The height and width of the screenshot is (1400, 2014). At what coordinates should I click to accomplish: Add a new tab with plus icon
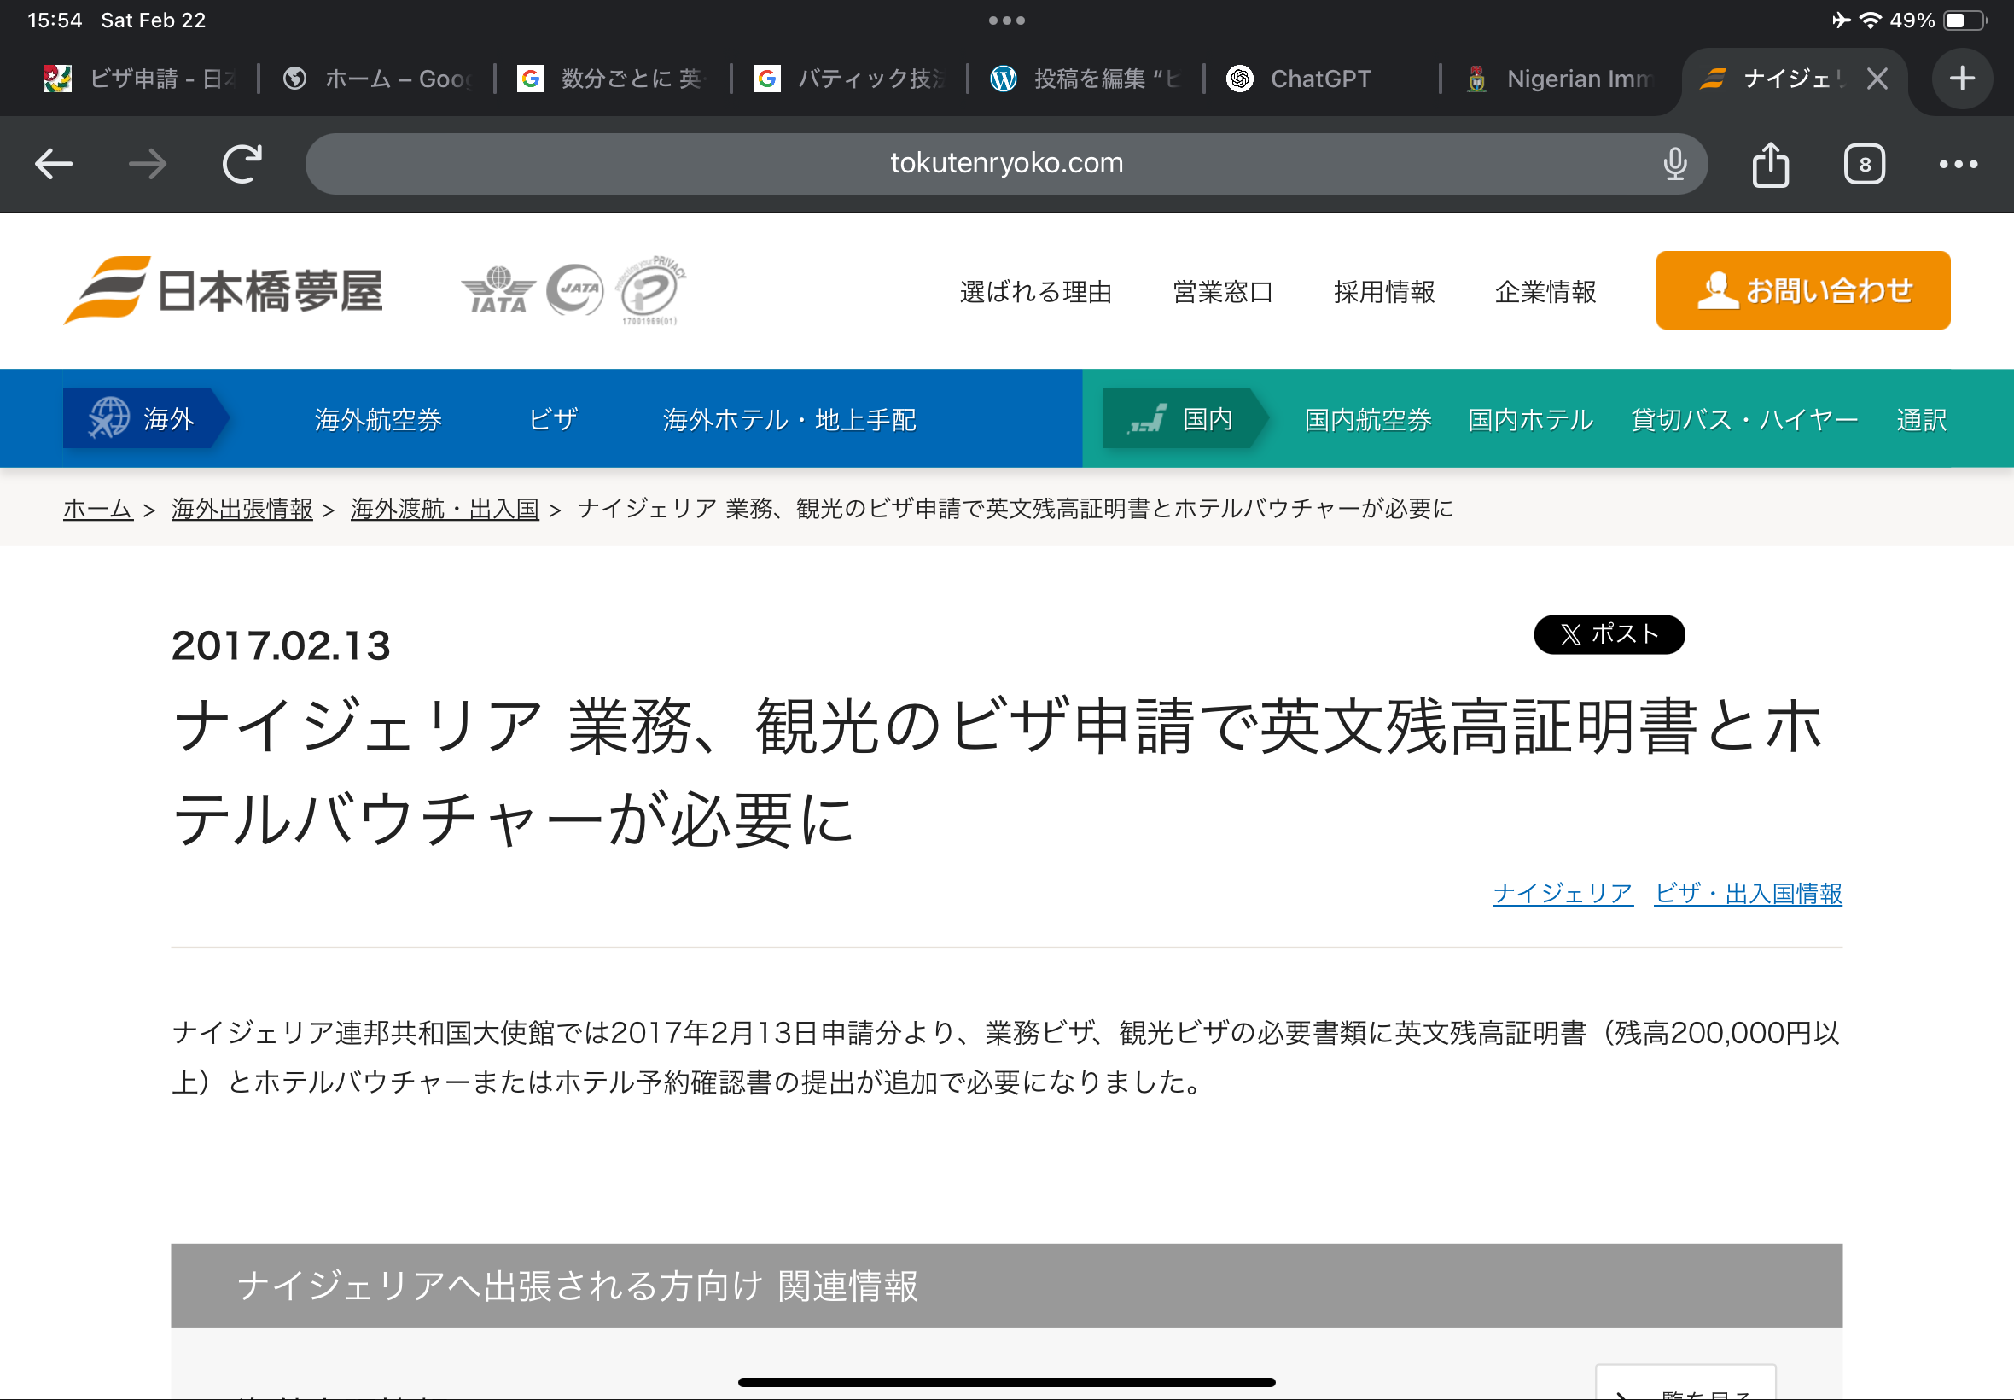pos(1962,79)
